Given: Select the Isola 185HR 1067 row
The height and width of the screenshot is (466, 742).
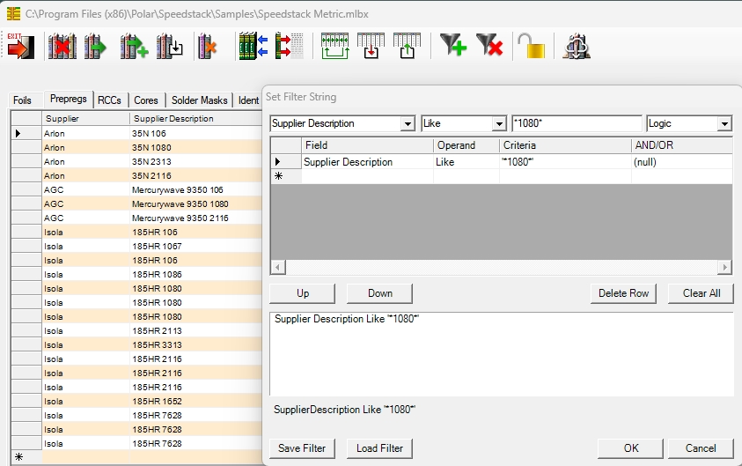Looking at the screenshot, I should tap(136, 247).
